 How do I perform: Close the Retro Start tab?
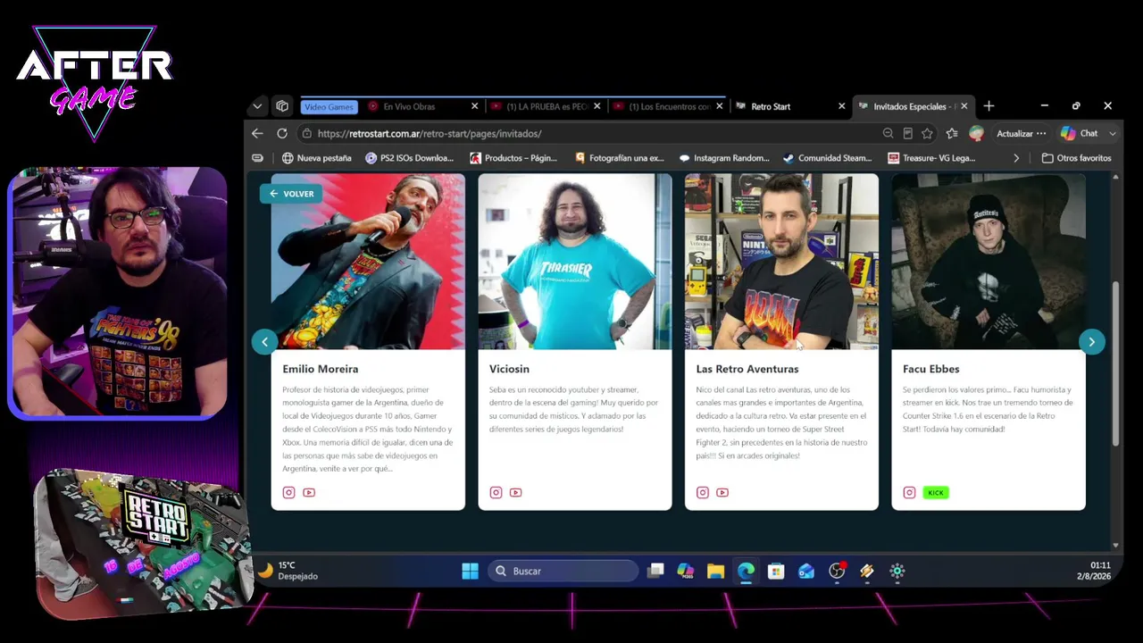[x=841, y=106]
